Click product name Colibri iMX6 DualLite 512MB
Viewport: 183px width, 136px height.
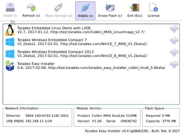[114, 116]
